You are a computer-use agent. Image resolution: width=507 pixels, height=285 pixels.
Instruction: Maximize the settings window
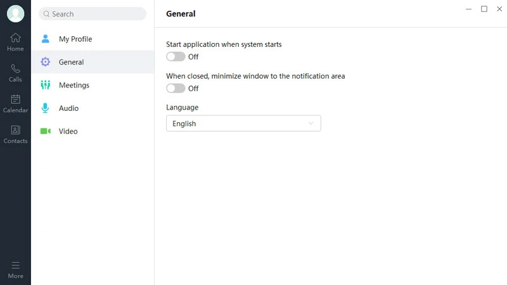pyautogui.click(x=484, y=9)
